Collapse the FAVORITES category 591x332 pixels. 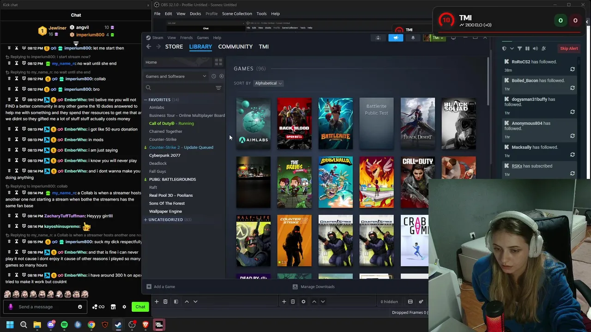145,100
